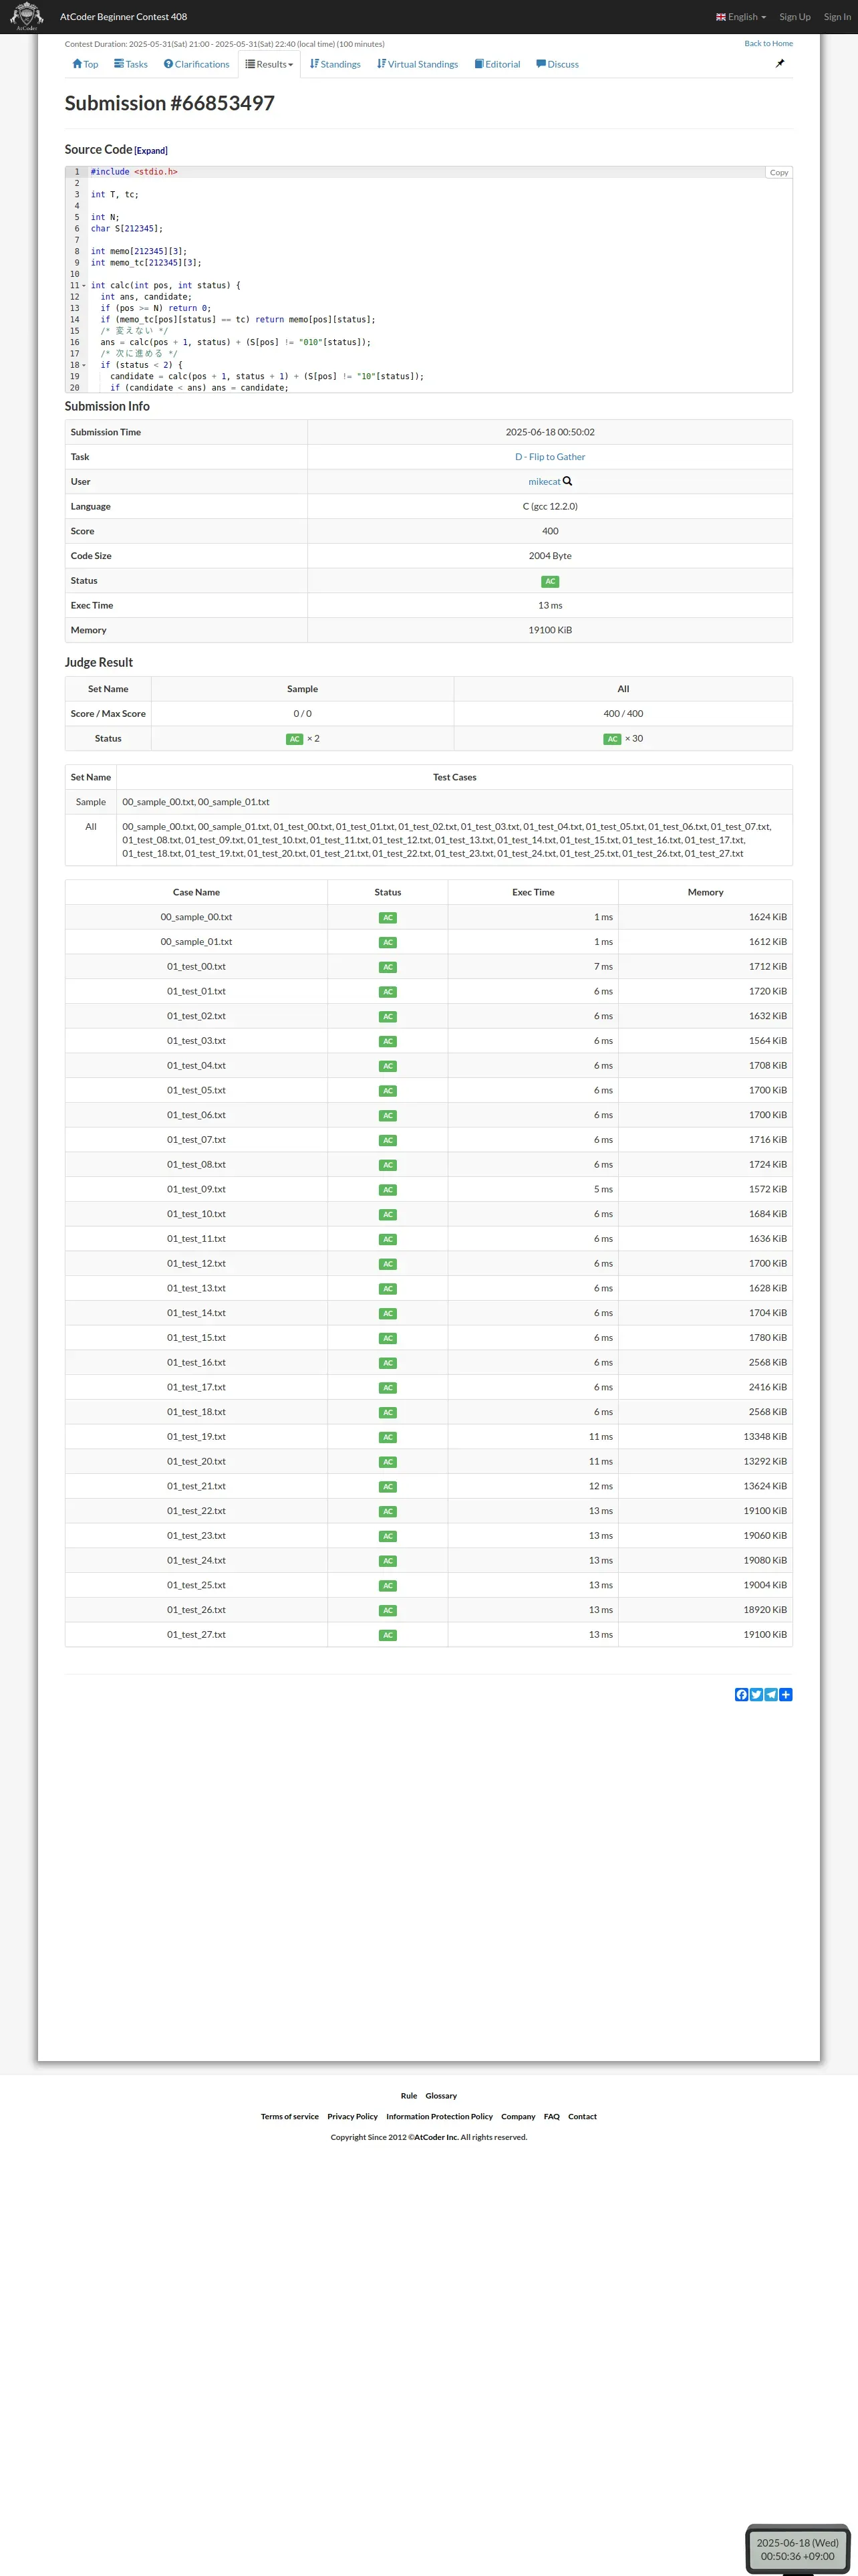The width and height of the screenshot is (858, 2576).
Task: Click Sign Up
Action: pos(795,17)
